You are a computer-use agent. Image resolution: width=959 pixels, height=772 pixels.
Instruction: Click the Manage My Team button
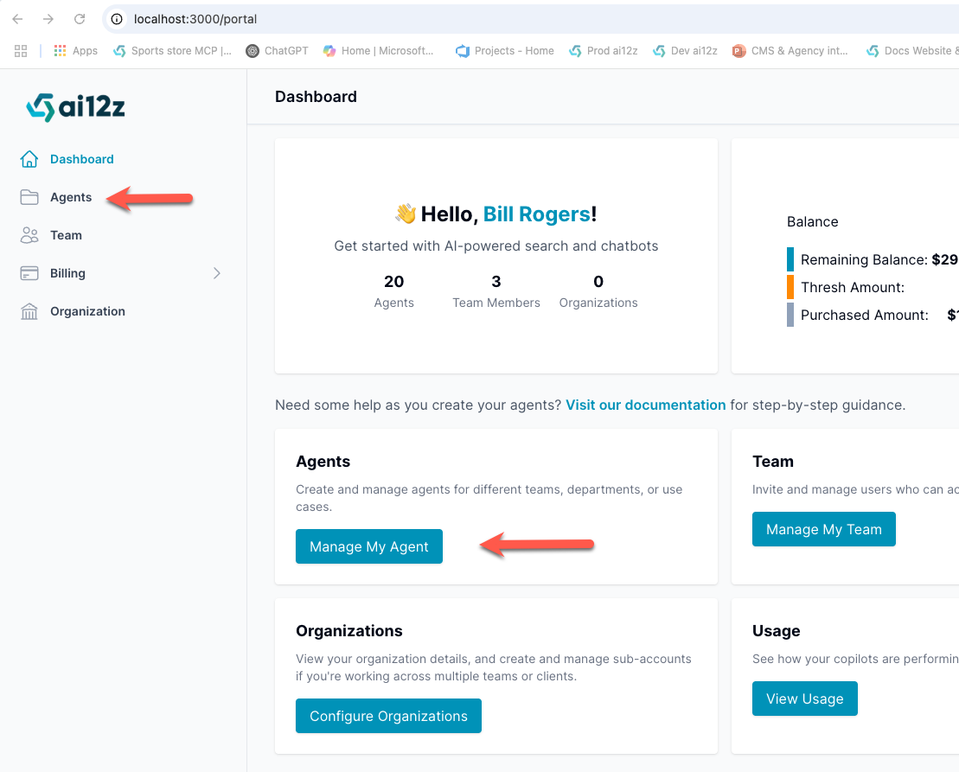(x=824, y=529)
